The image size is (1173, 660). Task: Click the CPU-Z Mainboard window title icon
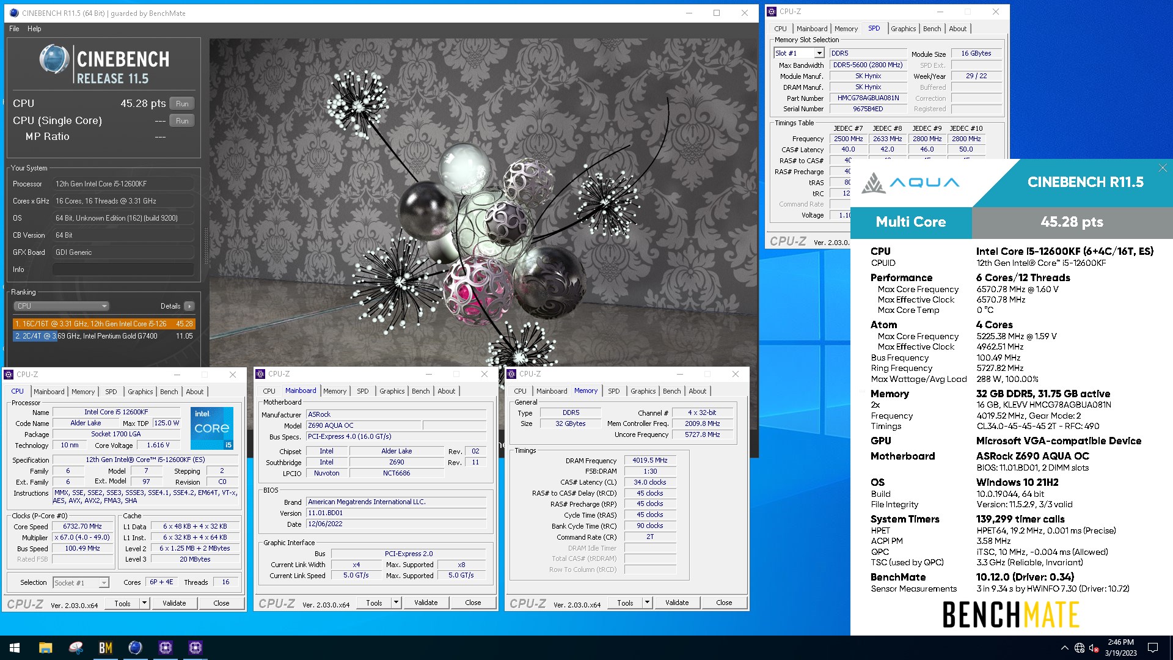coord(261,374)
